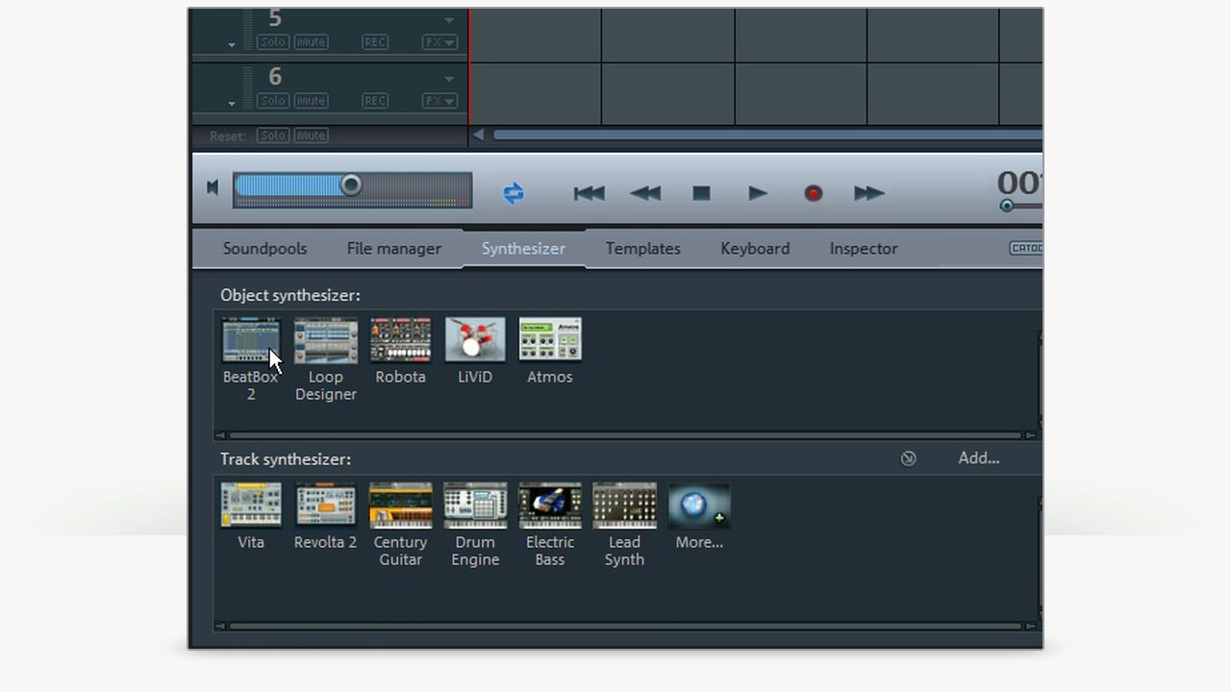The height and width of the screenshot is (692, 1231).
Task: Open the BeatBox 2 synthesizer
Action: (x=251, y=340)
